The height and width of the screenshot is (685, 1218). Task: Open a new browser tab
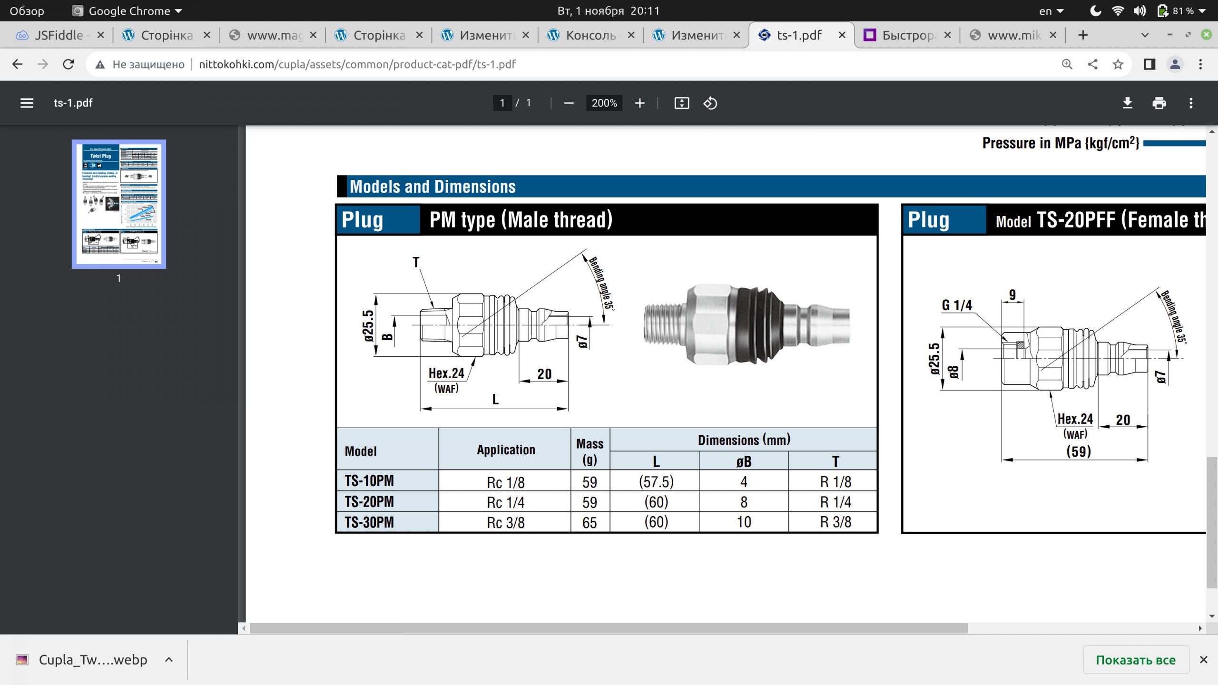1083,35
